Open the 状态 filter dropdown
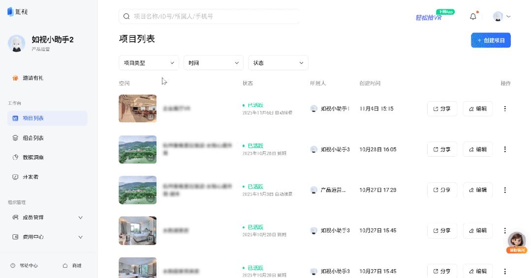531x278 pixels. tap(278, 63)
